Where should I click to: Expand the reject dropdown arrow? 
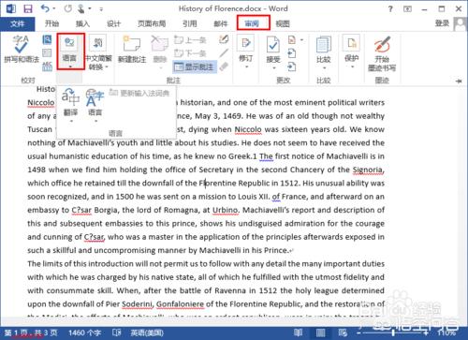tap(301, 39)
